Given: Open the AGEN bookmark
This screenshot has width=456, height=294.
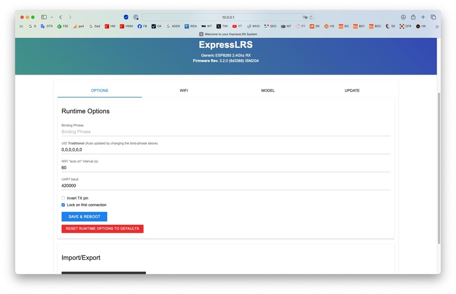Looking at the screenshot, I should [173, 26].
